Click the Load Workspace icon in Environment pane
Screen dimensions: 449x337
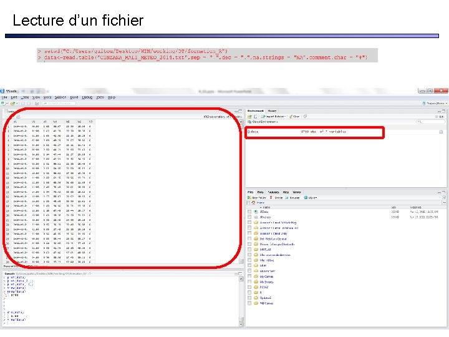[249, 117]
